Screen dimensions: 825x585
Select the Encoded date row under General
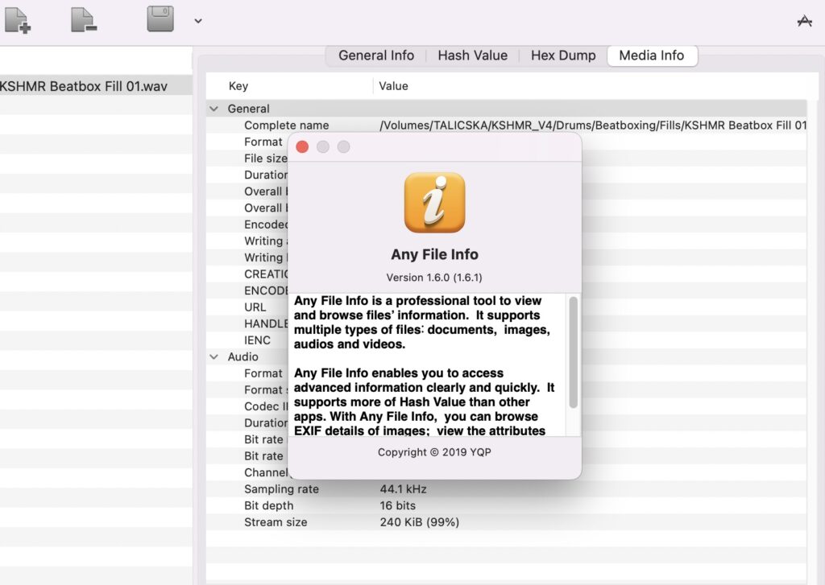tap(506, 225)
